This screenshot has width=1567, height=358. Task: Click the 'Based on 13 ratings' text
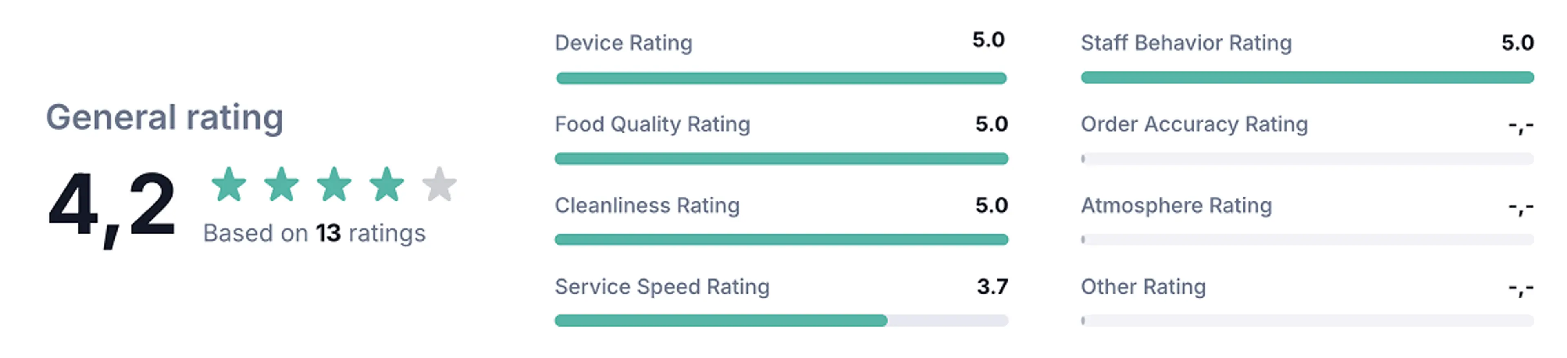314,233
